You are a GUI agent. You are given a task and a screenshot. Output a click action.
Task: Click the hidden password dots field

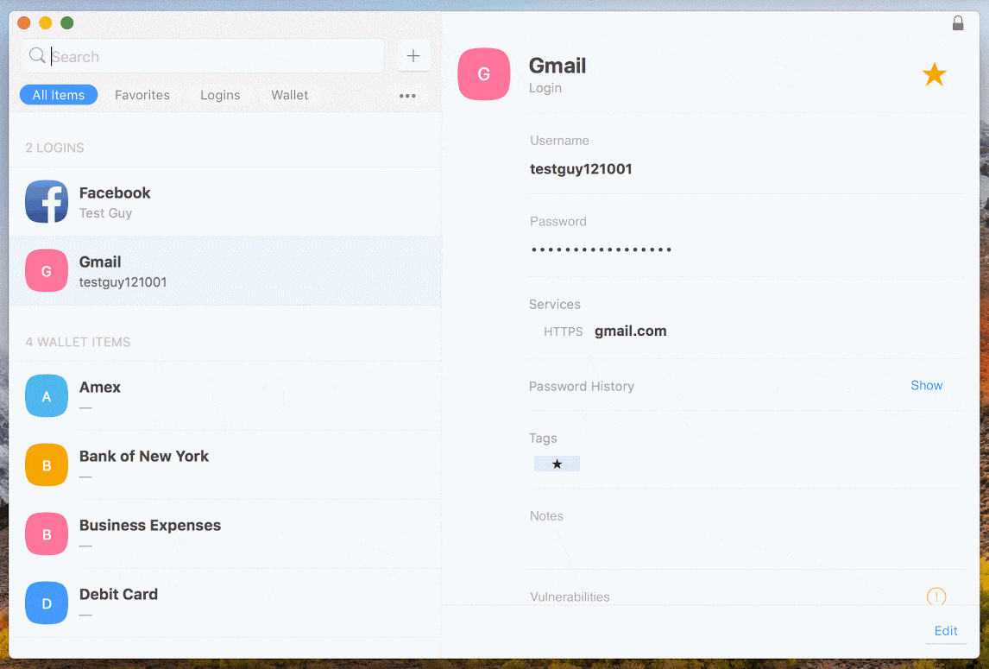pyautogui.click(x=602, y=249)
